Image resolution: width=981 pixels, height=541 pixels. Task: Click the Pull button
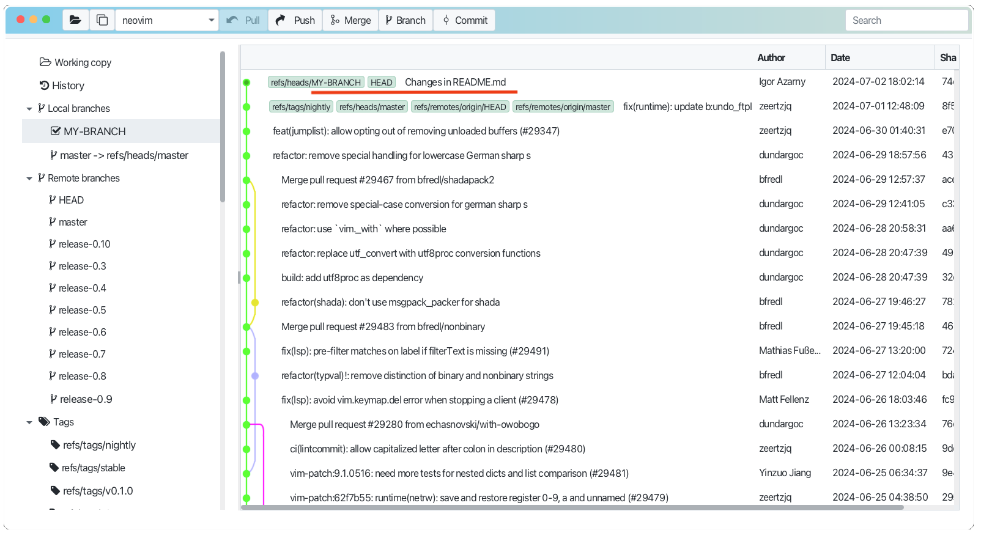tap(243, 20)
